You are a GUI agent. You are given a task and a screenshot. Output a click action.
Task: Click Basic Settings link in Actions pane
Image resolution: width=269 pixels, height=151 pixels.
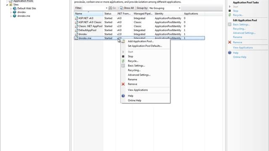click(242, 24)
